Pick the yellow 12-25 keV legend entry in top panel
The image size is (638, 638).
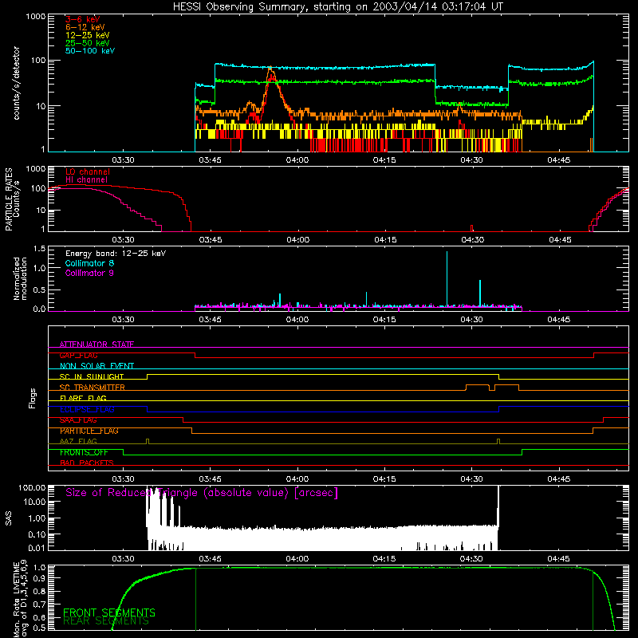[x=88, y=35]
